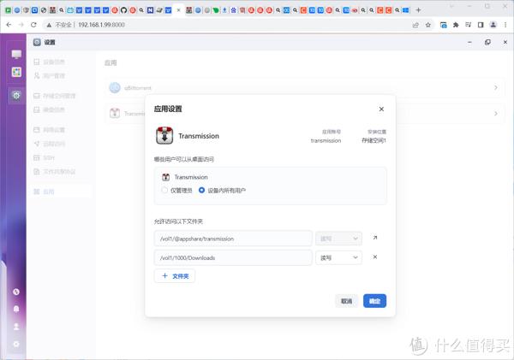Screen dimensions: 514x360
Task: Open the browser profile avatar
Action: pyautogui.click(x=493, y=25)
